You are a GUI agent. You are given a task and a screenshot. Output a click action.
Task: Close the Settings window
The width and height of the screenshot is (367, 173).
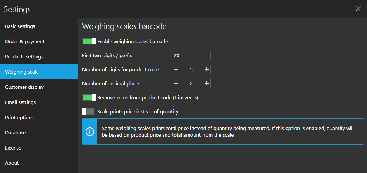coord(358,9)
